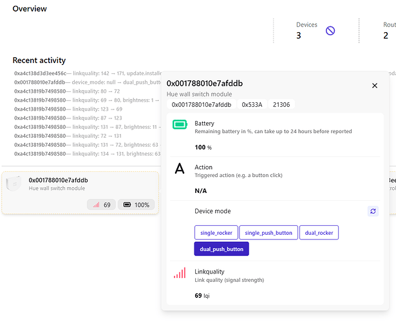The image size is (396, 321).
Task: Click the signal icon on device card
Action: (97, 205)
